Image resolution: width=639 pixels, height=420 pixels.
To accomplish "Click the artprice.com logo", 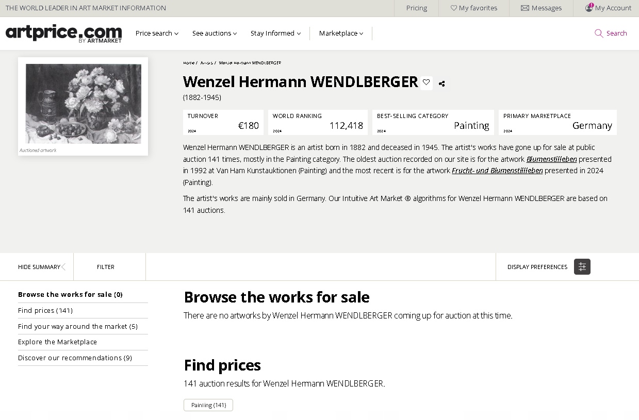I will 64,33.
